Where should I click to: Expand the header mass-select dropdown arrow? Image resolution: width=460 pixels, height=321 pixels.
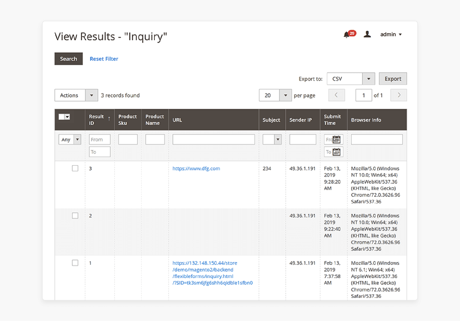(67, 117)
